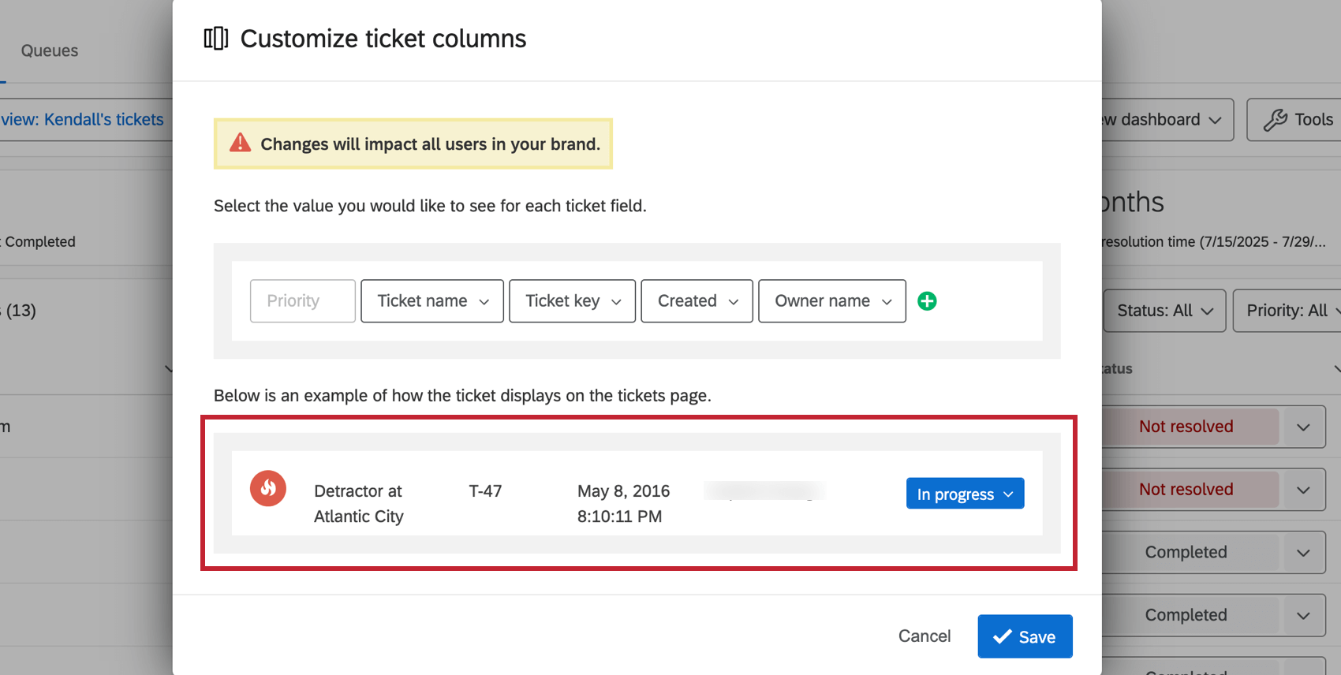Open the Priority: All filter

(x=1288, y=311)
